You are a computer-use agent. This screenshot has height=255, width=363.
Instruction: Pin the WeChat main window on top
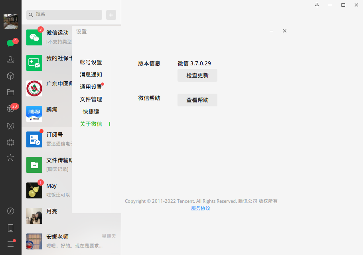pyautogui.click(x=317, y=5)
